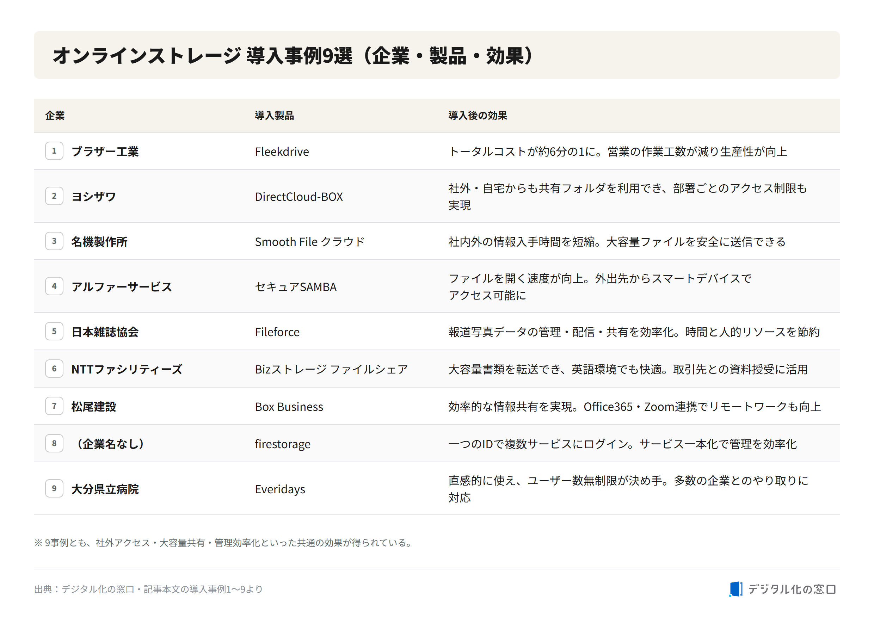Select the company name 名機製作所
Image resolution: width=874 pixels, height=630 pixels.
pyautogui.click(x=99, y=242)
